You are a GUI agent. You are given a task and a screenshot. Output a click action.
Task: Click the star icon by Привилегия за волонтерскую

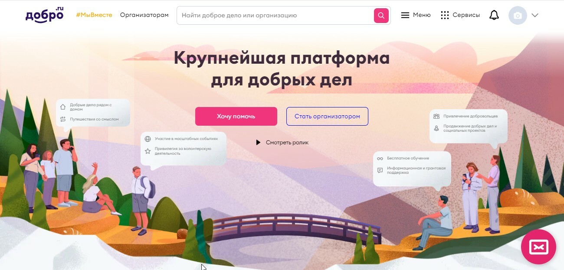click(x=148, y=151)
